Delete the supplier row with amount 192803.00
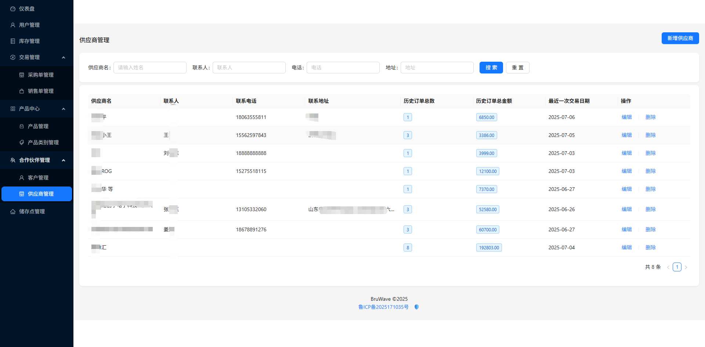This screenshot has height=347, width=705. click(x=650, y=247)
